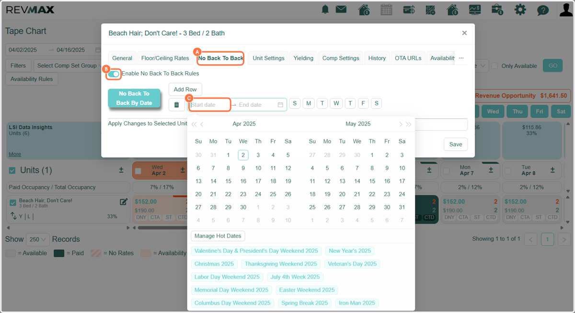The height and width of the screenshot is (313, 575).
Task: Go to previous results page arrow
Action: click(x=530, y=239)
